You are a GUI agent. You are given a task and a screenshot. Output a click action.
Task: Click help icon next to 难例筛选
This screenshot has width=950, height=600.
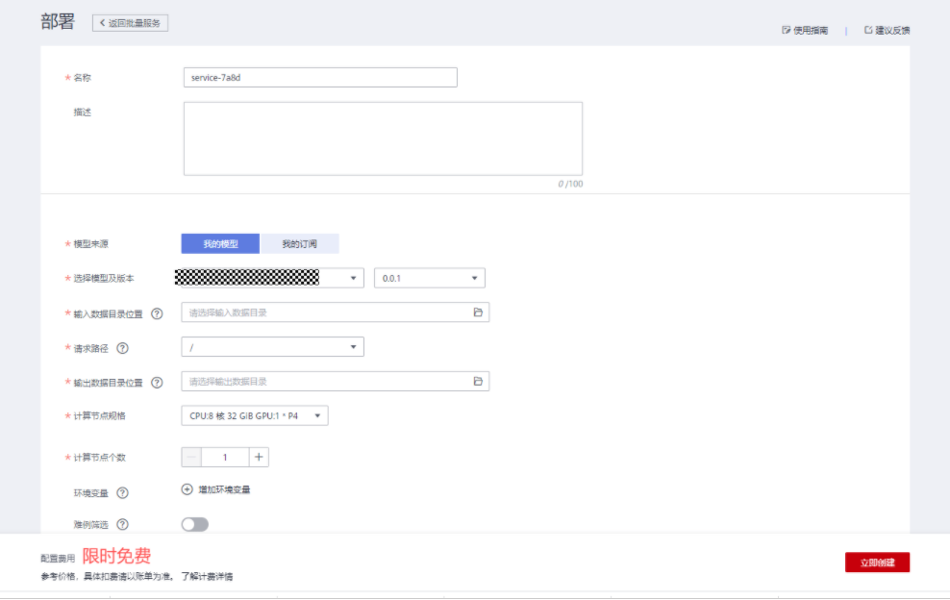pos(122,524)
